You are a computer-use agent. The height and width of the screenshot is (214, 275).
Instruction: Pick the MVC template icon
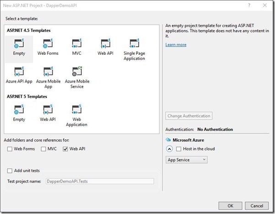76,43
